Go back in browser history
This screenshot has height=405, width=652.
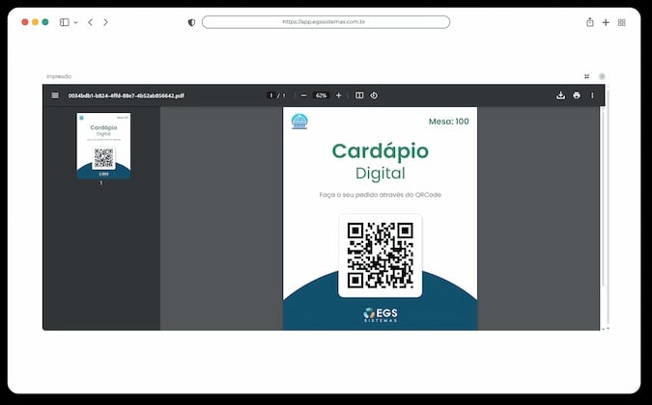(x=90, y=22)
